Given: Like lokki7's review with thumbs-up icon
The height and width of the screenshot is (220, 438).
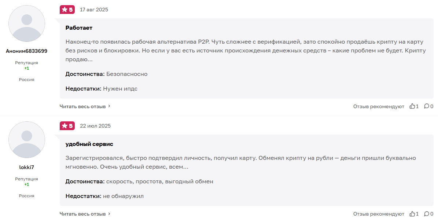Looking at the screenshot, I should (412, 214).
